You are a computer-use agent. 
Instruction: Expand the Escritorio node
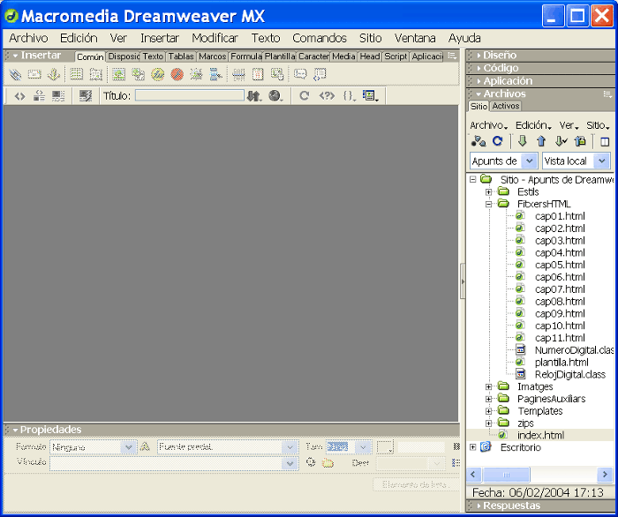(x=473, y=447)
